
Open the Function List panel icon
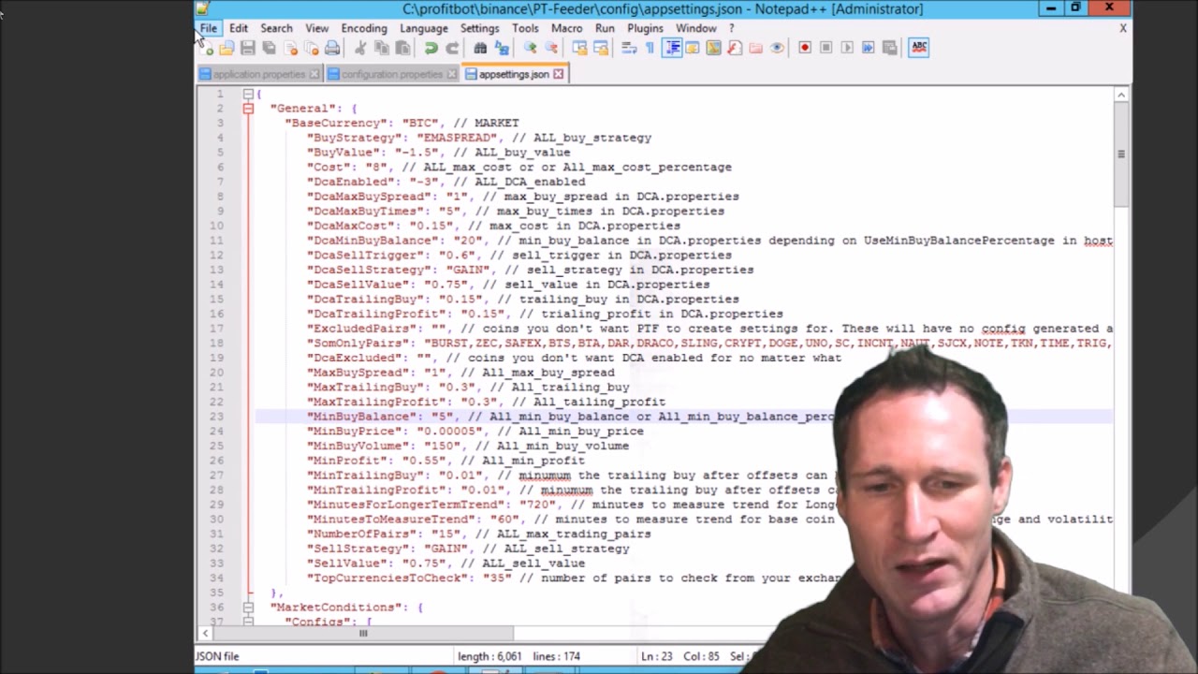734,48
